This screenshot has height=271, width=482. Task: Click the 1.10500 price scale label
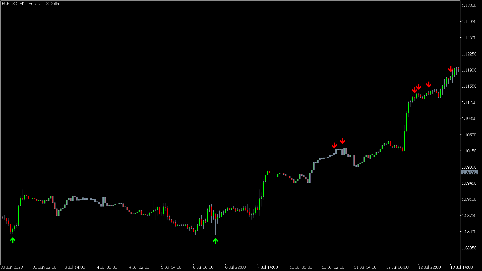pos(469,135)
